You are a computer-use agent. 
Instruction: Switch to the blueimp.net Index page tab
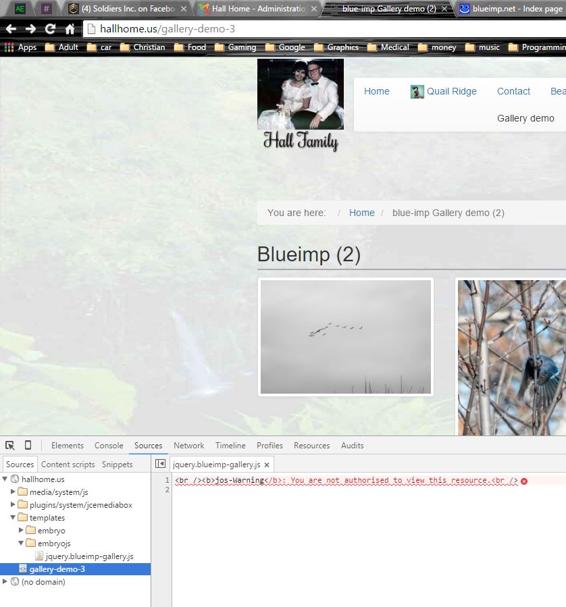(511, 9)
